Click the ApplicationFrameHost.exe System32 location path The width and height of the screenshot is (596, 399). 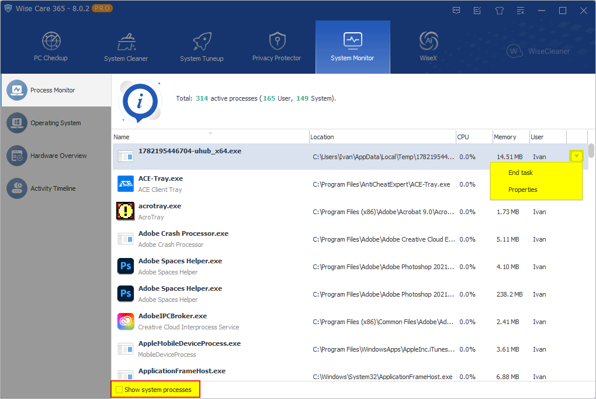382,377
